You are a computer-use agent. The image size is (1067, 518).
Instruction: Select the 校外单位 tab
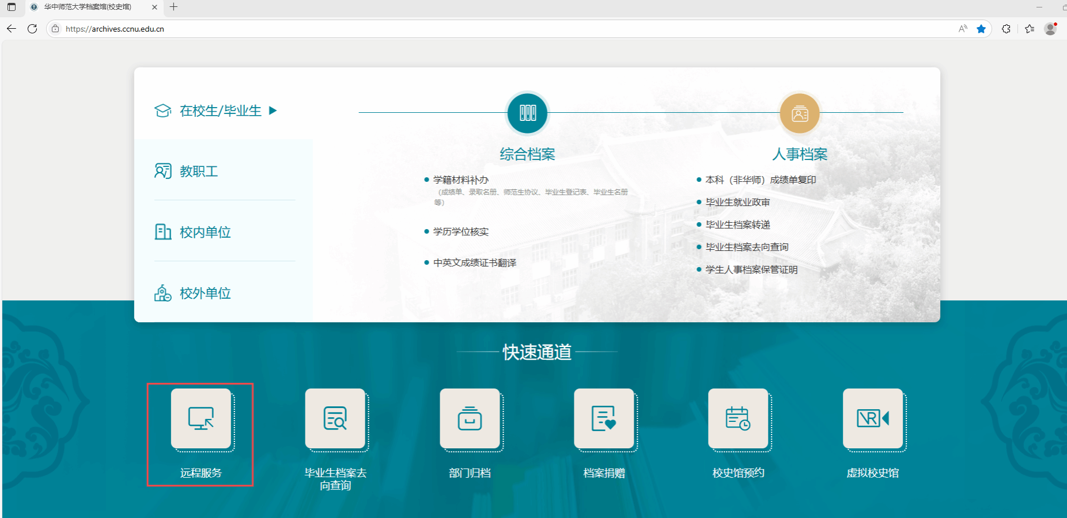(205, 294)
